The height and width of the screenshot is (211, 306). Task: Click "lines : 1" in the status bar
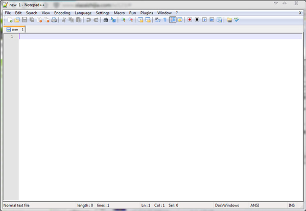point(103,205)
